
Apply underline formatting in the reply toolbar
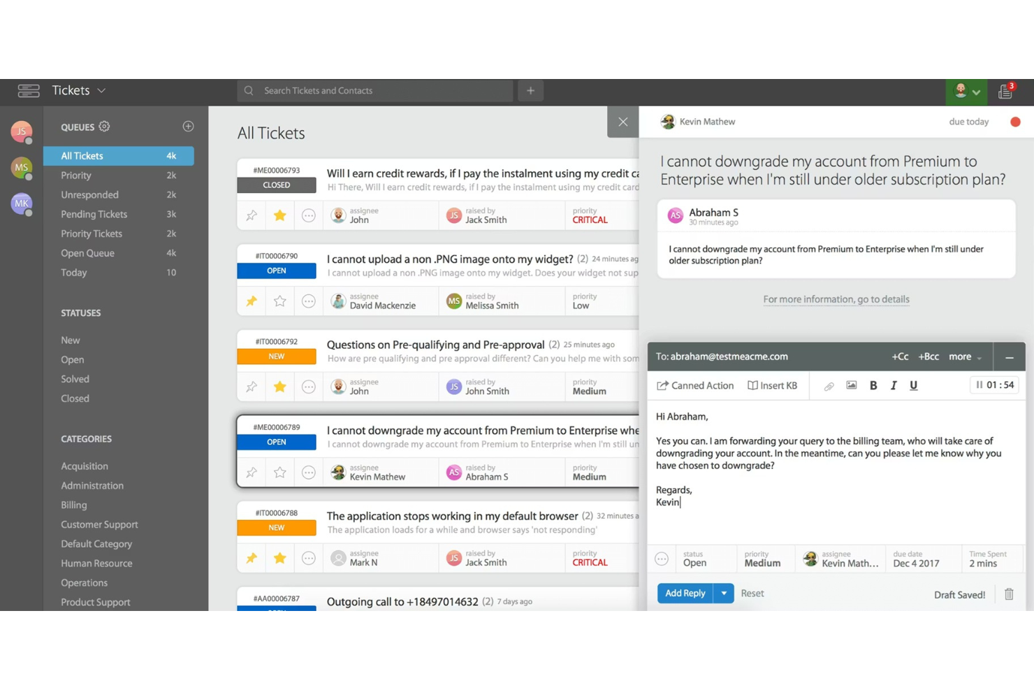(913, 385)
